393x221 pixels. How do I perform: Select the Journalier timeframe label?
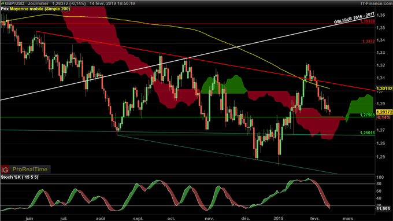coord(38,3)
